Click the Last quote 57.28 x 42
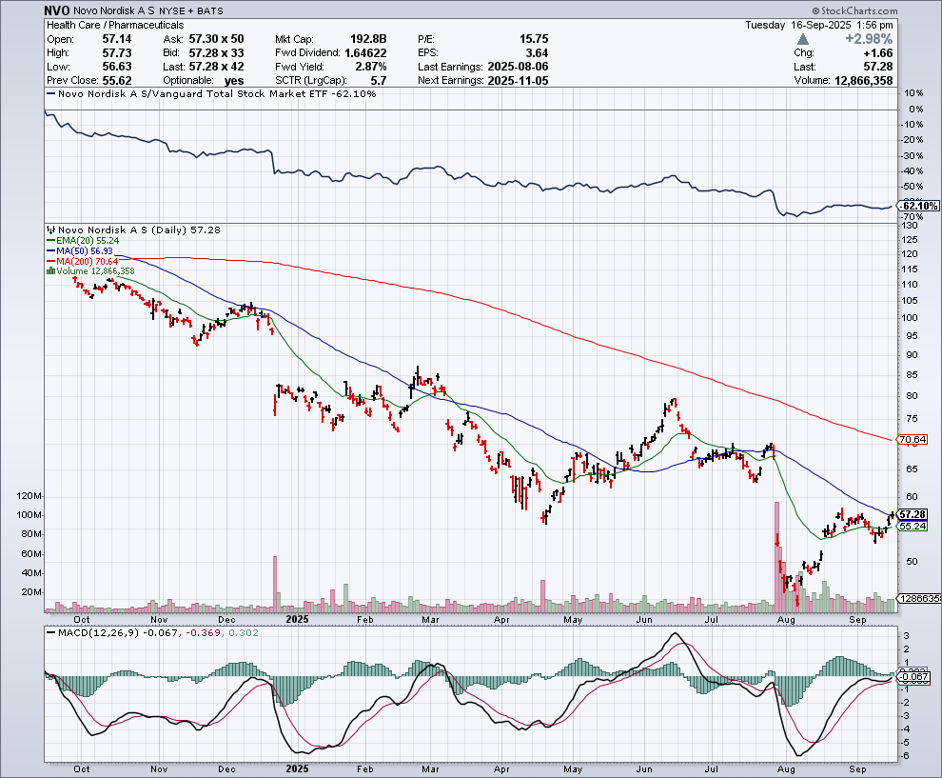 point(216,66)
